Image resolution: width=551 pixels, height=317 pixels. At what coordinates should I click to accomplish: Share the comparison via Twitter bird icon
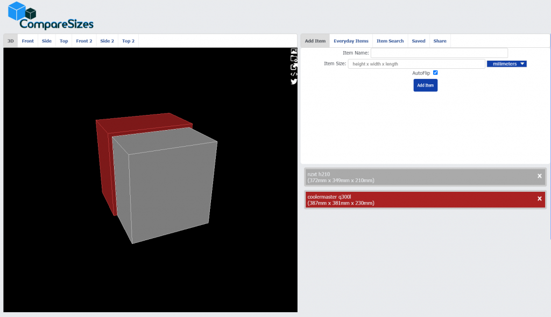pos(294,82)
